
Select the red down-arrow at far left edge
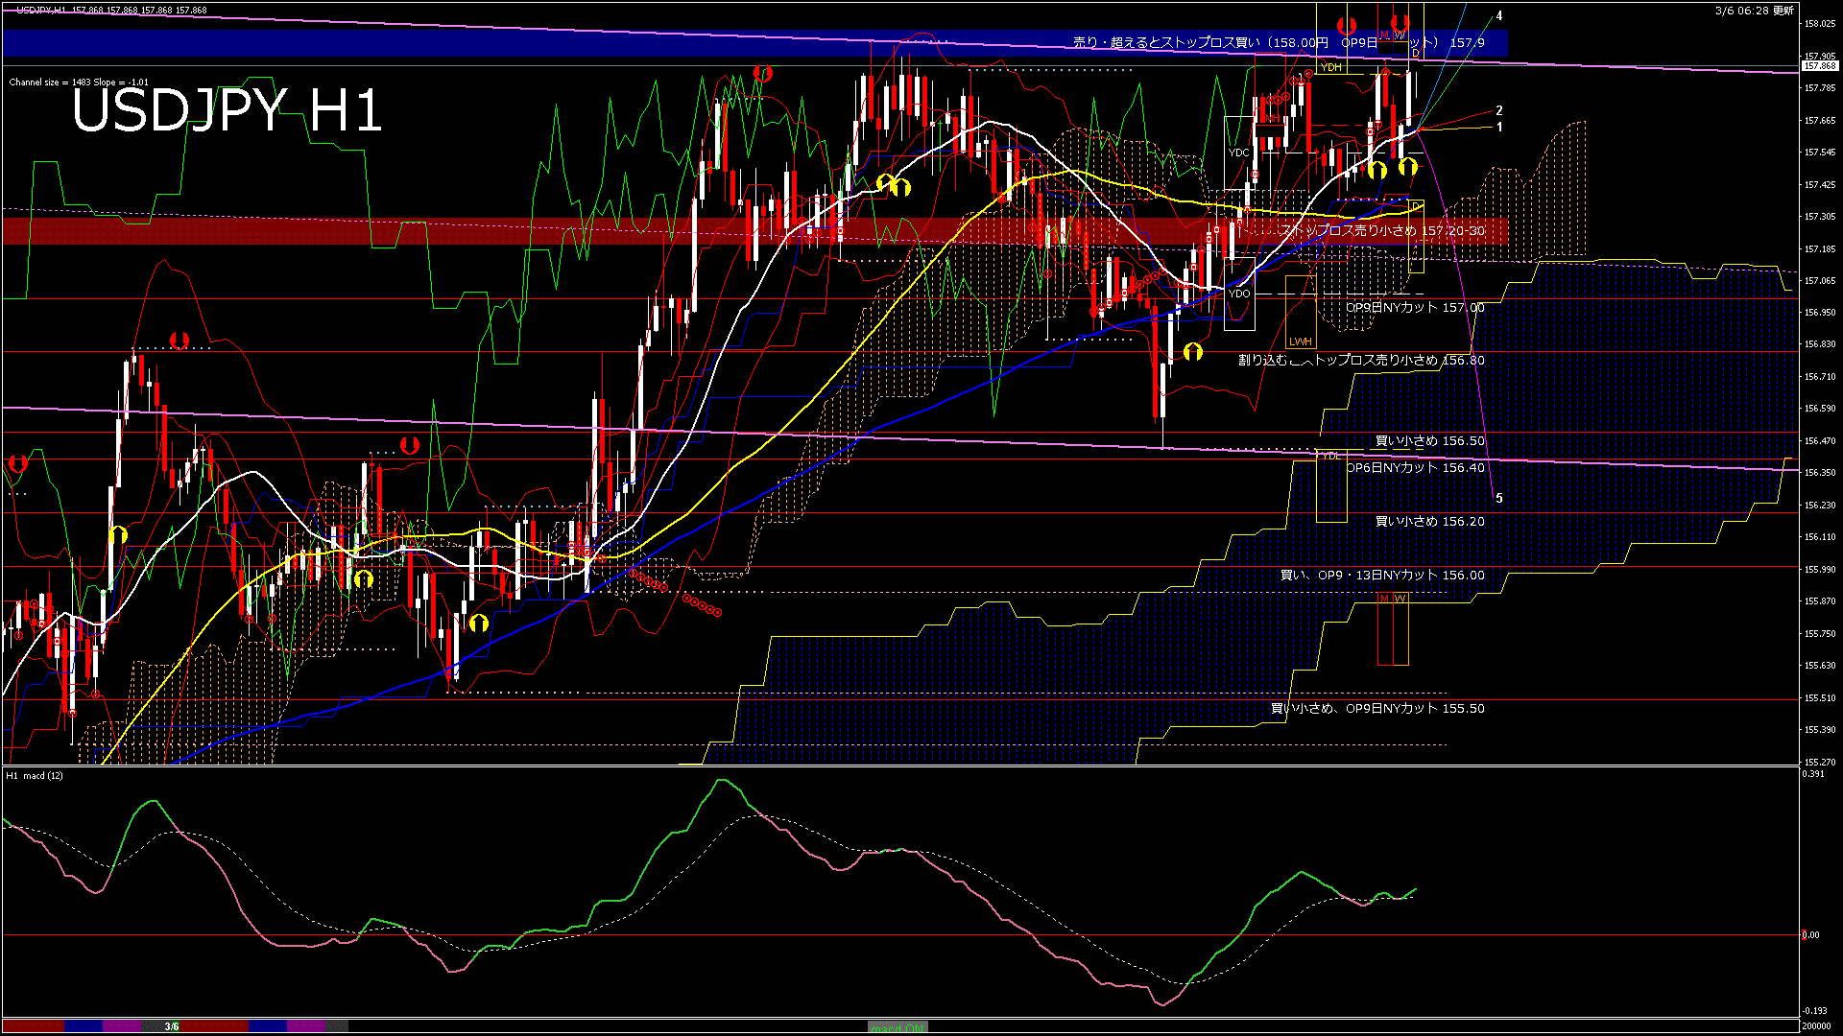17,464
